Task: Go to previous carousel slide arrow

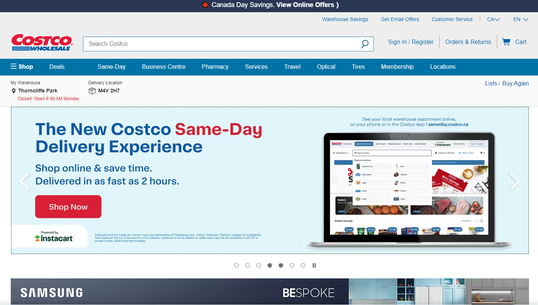Action: [x=25, y=182]
